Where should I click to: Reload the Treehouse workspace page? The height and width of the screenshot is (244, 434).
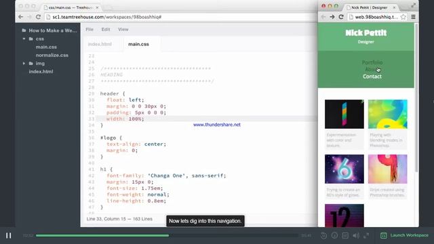[x=38, y=17]
